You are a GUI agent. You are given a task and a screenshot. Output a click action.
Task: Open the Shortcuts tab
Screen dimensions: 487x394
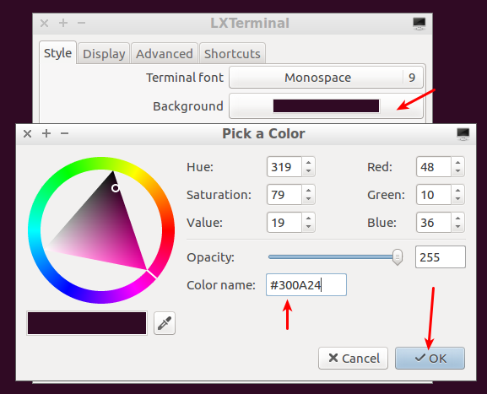232,54
